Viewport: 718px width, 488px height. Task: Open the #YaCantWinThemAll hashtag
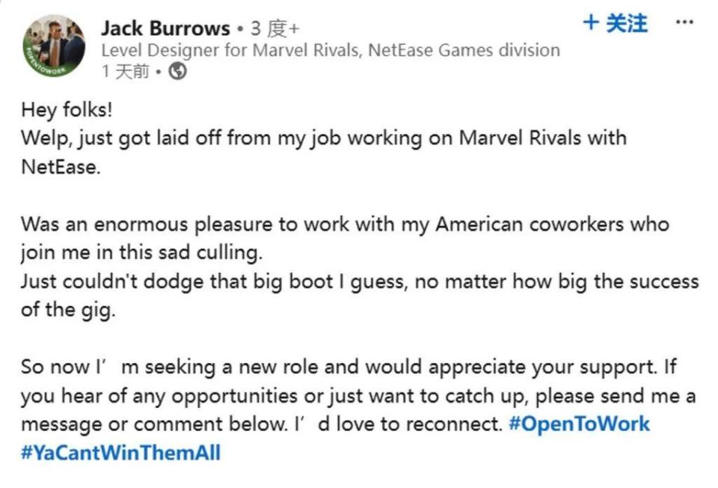pos(120,452)
